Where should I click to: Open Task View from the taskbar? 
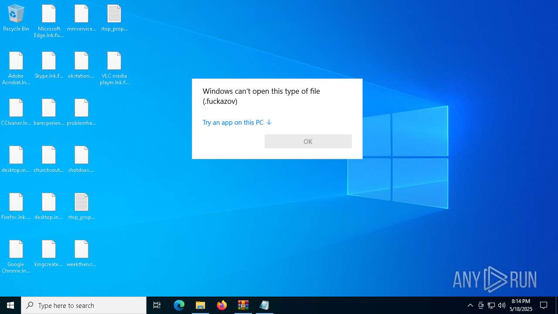point(157,305)
